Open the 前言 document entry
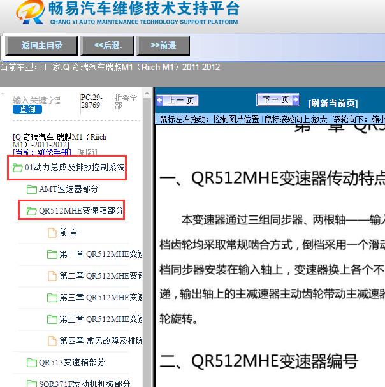The height and width of the screenshot is (387, 385). 68,232
